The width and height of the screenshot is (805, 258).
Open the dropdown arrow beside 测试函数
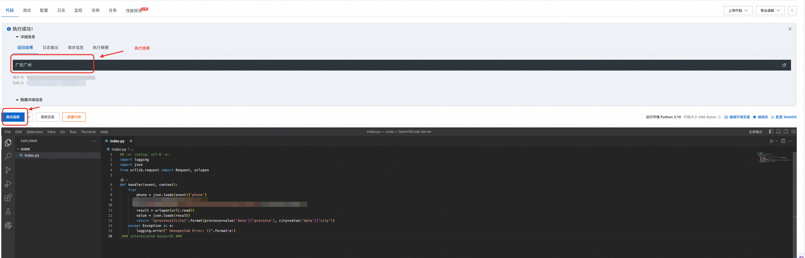pos(29,117)
